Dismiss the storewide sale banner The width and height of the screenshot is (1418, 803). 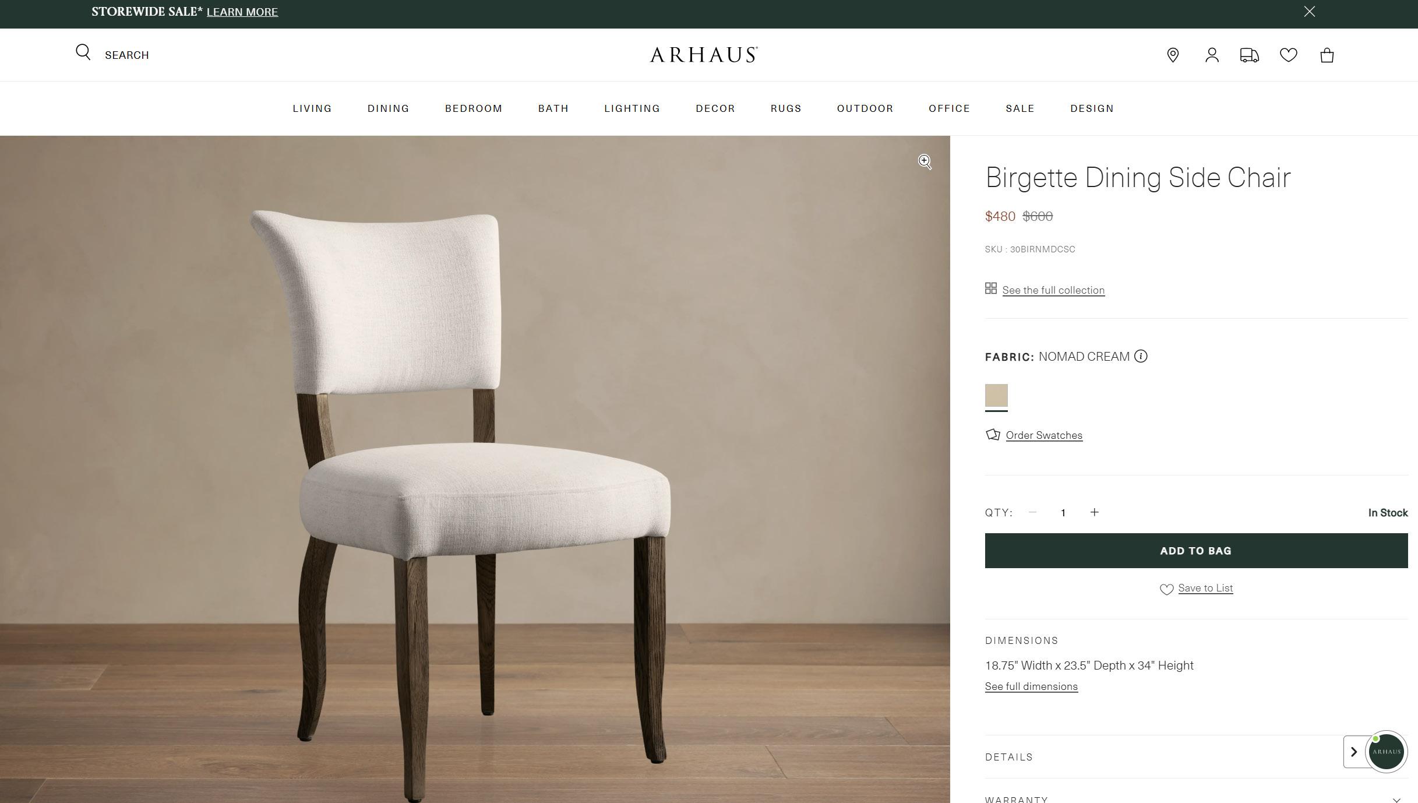pos(1309,12)
